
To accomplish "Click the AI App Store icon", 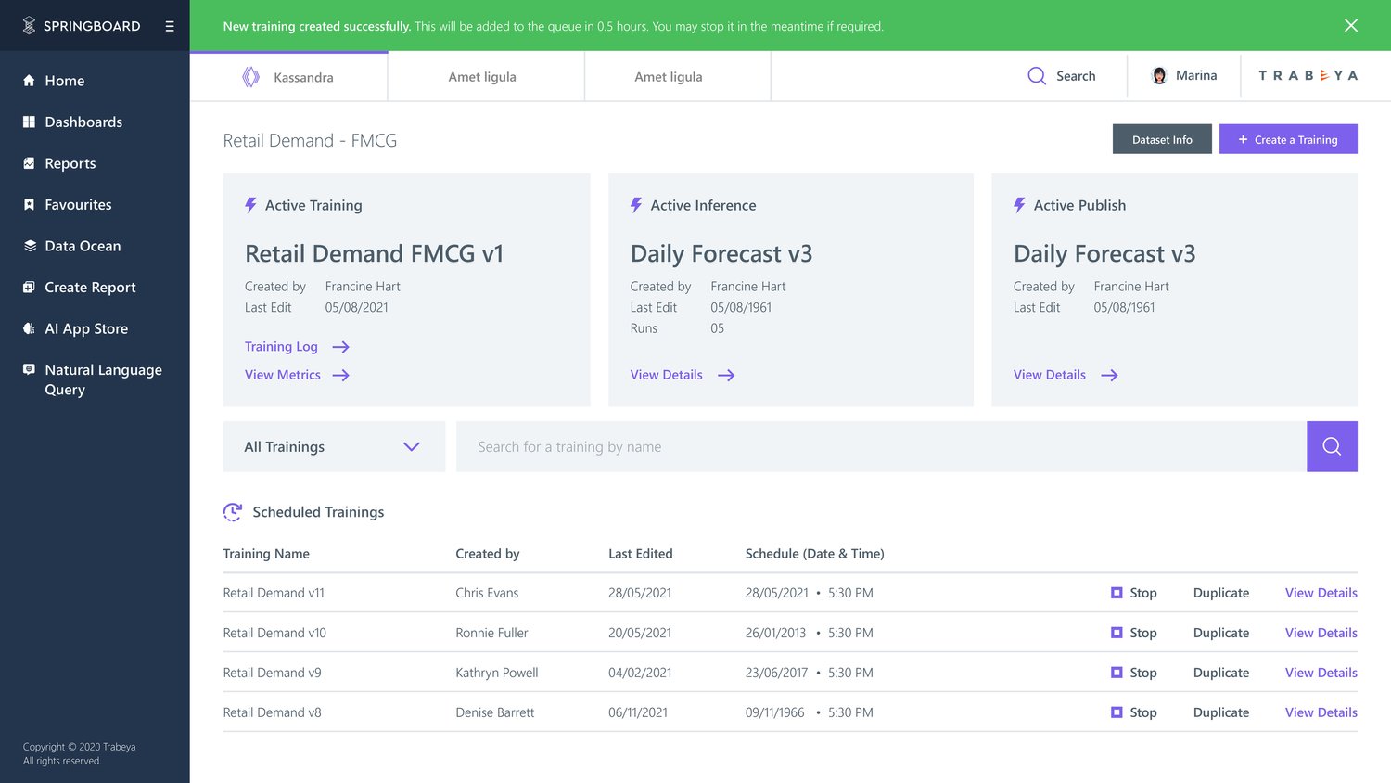I will pos(29,328).
